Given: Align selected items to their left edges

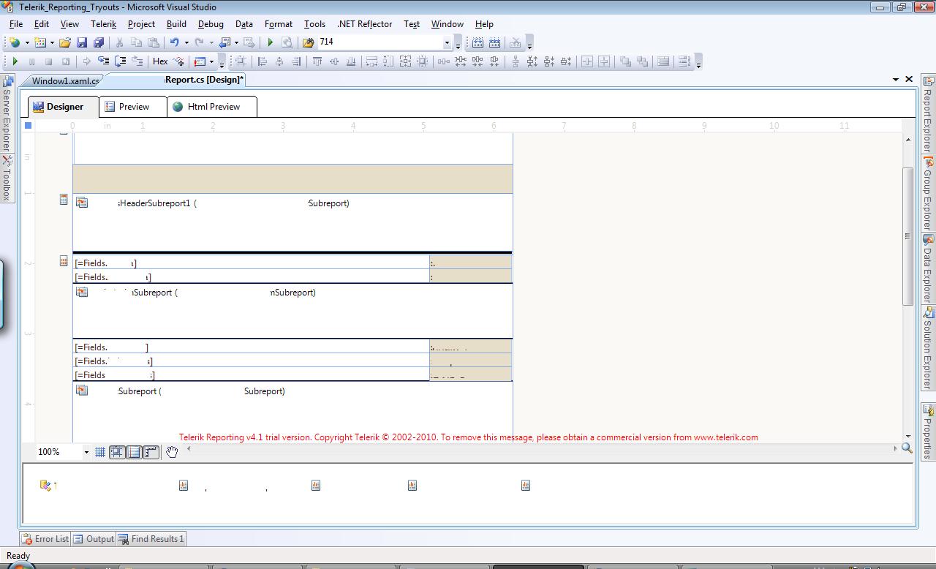Looking at the screenshot, I should (263, 61).
